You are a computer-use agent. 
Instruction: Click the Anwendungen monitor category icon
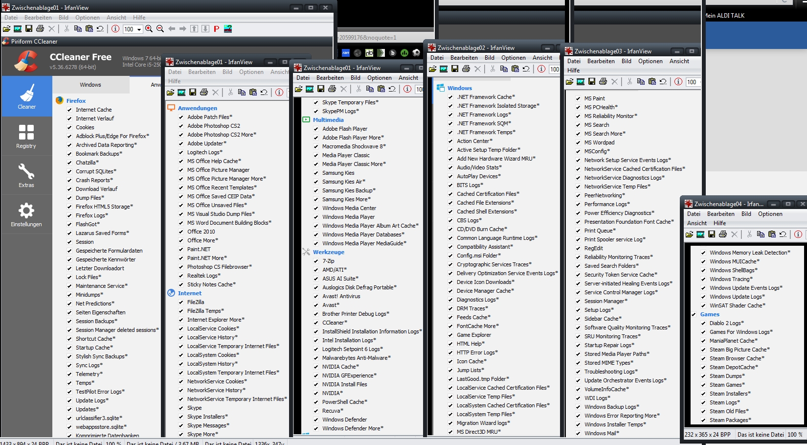171,108
